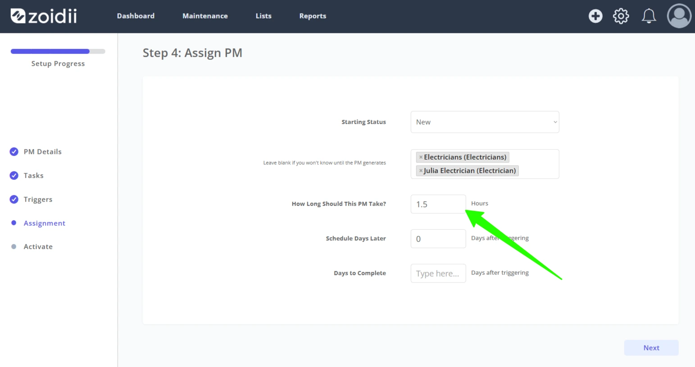Click the Tasks step checkmark icon
This screenshot has height=367, width=695.
(14, 175)
